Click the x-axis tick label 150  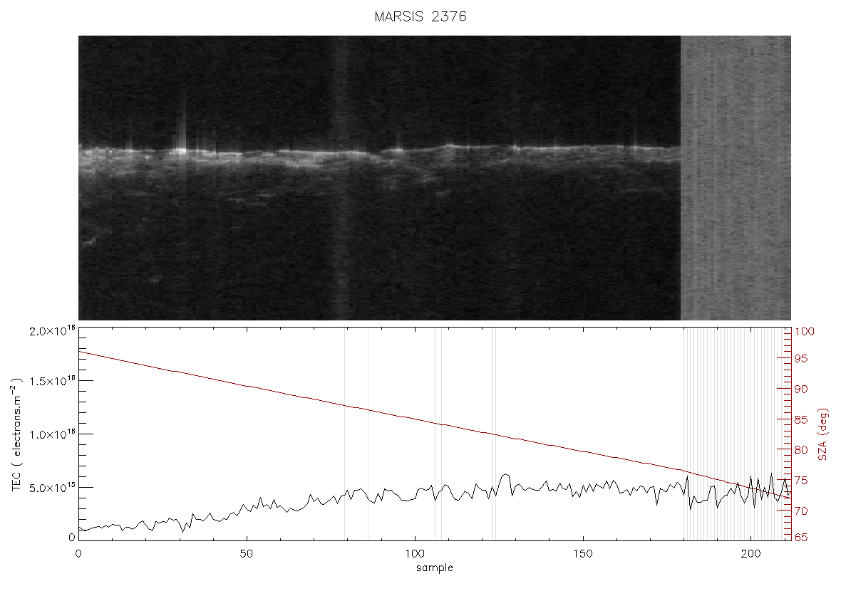click(x=582, y=553)
